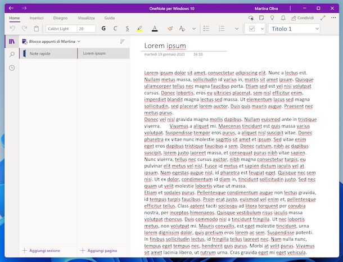The width and height of the screenshot is (343, 262).
Task: Toggle italic formatting
Action: [x=115, y=29]
